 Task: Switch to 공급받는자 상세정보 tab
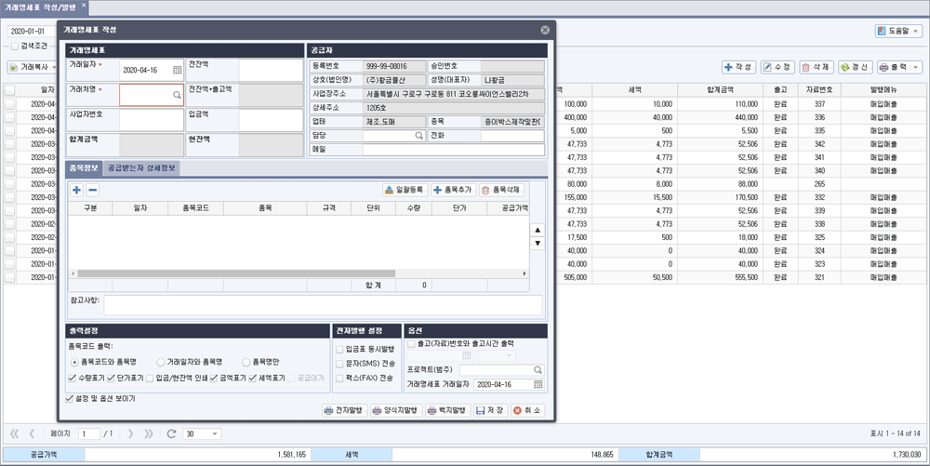point(141,168)
